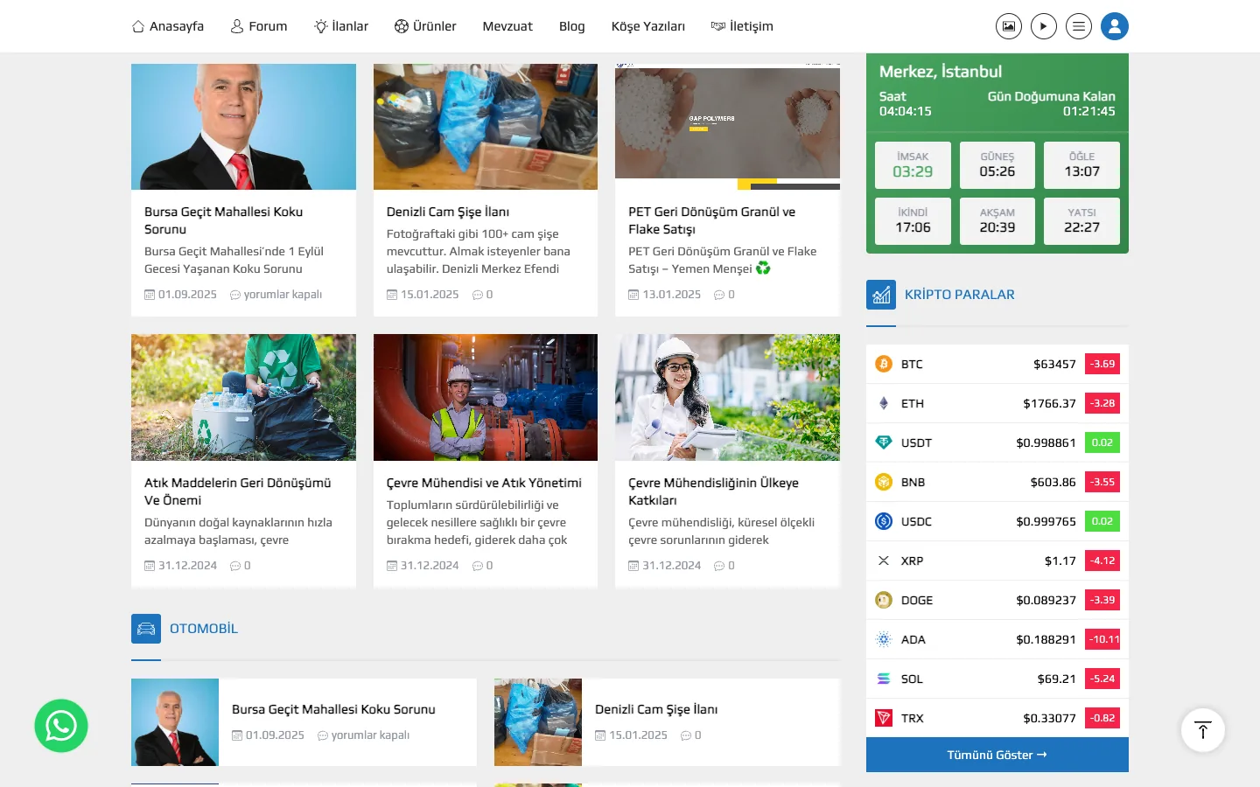
Task: Go to Blog menu item
Action: tap(572, 26)
